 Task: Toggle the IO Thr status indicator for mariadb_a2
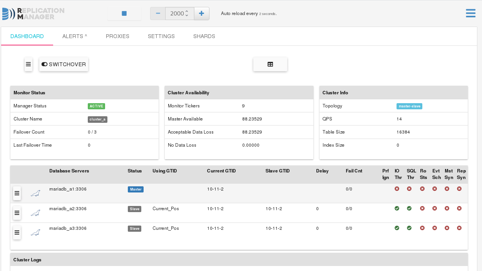click(397, 208)
